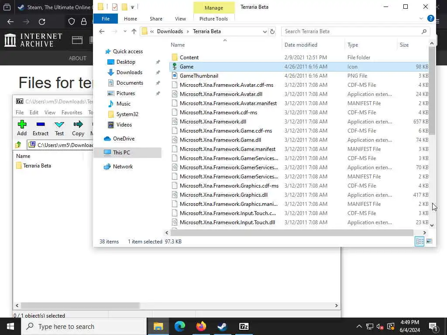This screenshot has height=335, width=447.
Task: Click Windows taskbar search box
Action: pos(84,326)
